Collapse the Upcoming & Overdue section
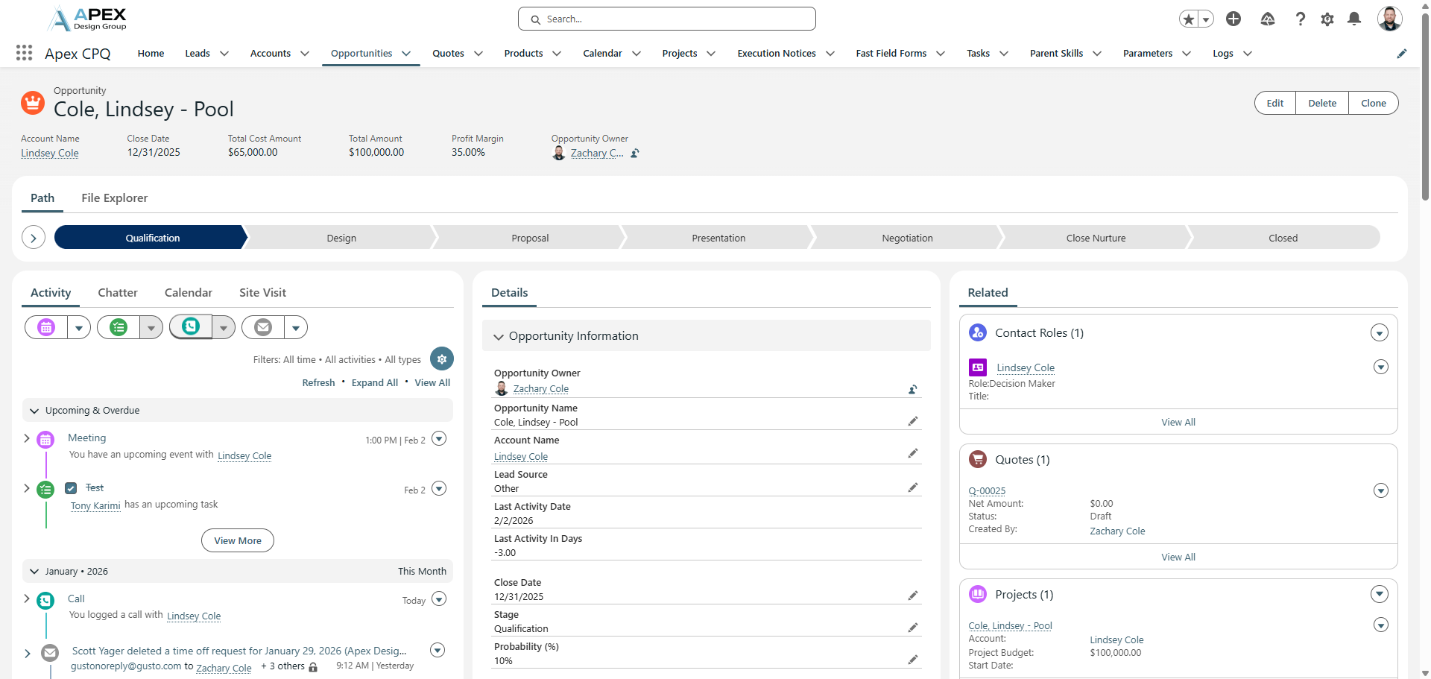 [x=34, y=411]
